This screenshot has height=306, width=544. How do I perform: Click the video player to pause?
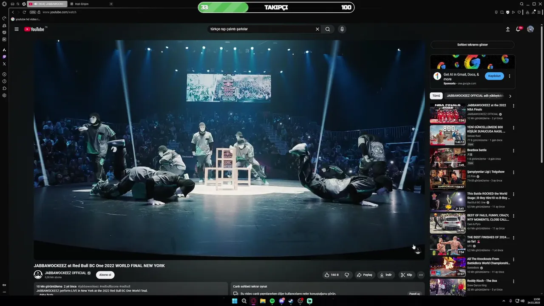tap(229, 150)
